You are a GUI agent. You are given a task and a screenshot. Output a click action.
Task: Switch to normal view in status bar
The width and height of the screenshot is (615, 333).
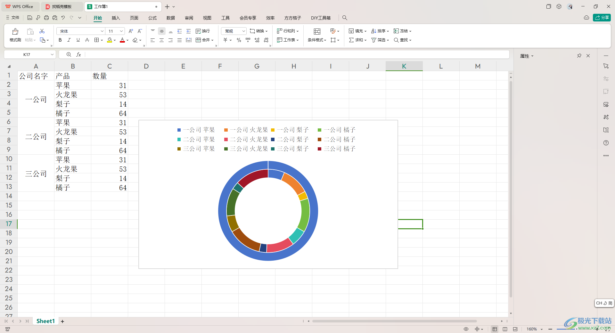[x=495, y=329]
